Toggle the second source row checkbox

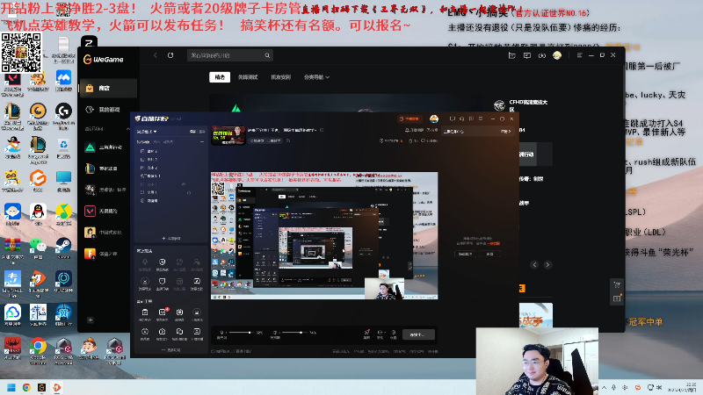coord(142,160)
